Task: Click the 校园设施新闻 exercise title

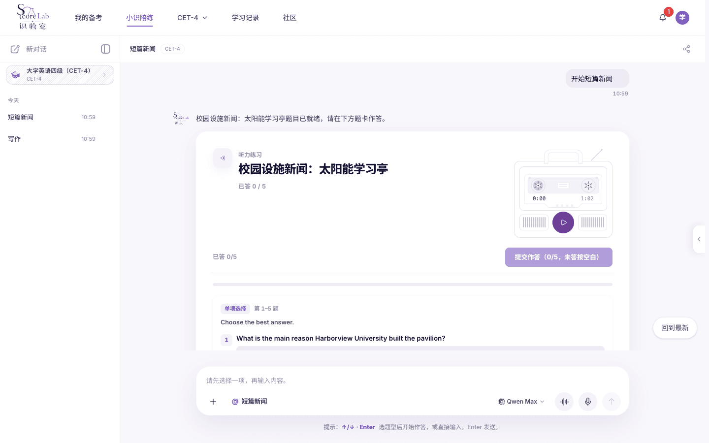Action: coord(313,169)
